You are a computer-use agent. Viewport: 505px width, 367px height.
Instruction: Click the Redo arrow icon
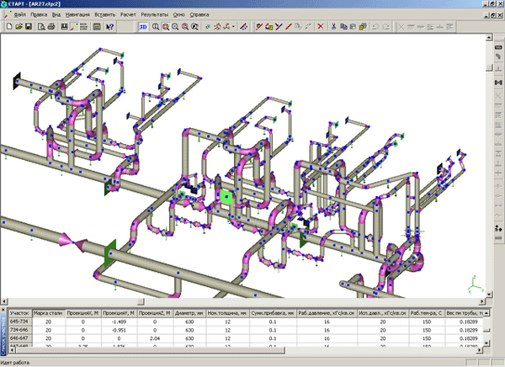[385, 27]
